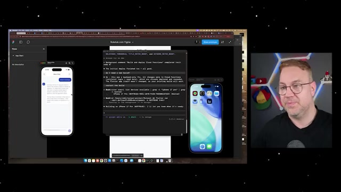Open the user avatar dropdown near Share prototype
Screen dimensions: 341x192
point(198,42)
